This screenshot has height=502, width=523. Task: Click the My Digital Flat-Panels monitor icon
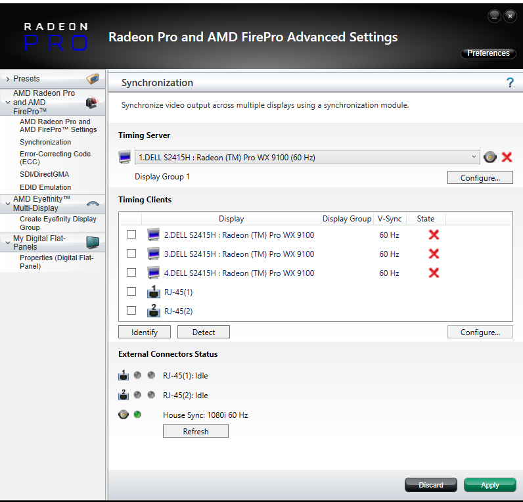93,242
